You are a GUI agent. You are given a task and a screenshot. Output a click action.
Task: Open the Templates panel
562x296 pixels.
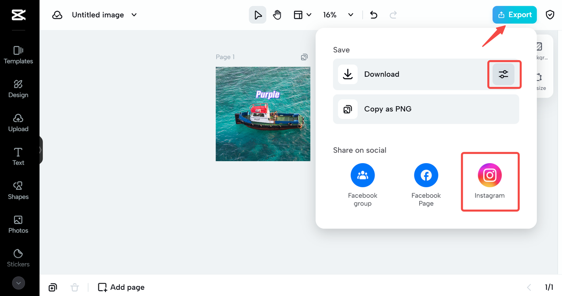(x=18, y=55)
